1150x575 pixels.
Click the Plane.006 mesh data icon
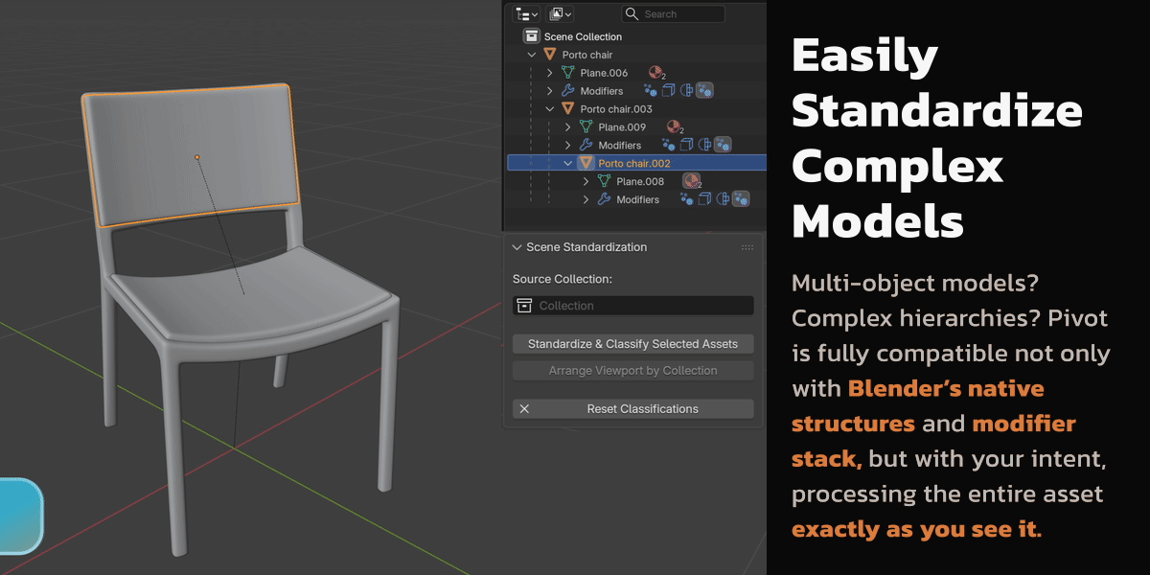(568, 73)
